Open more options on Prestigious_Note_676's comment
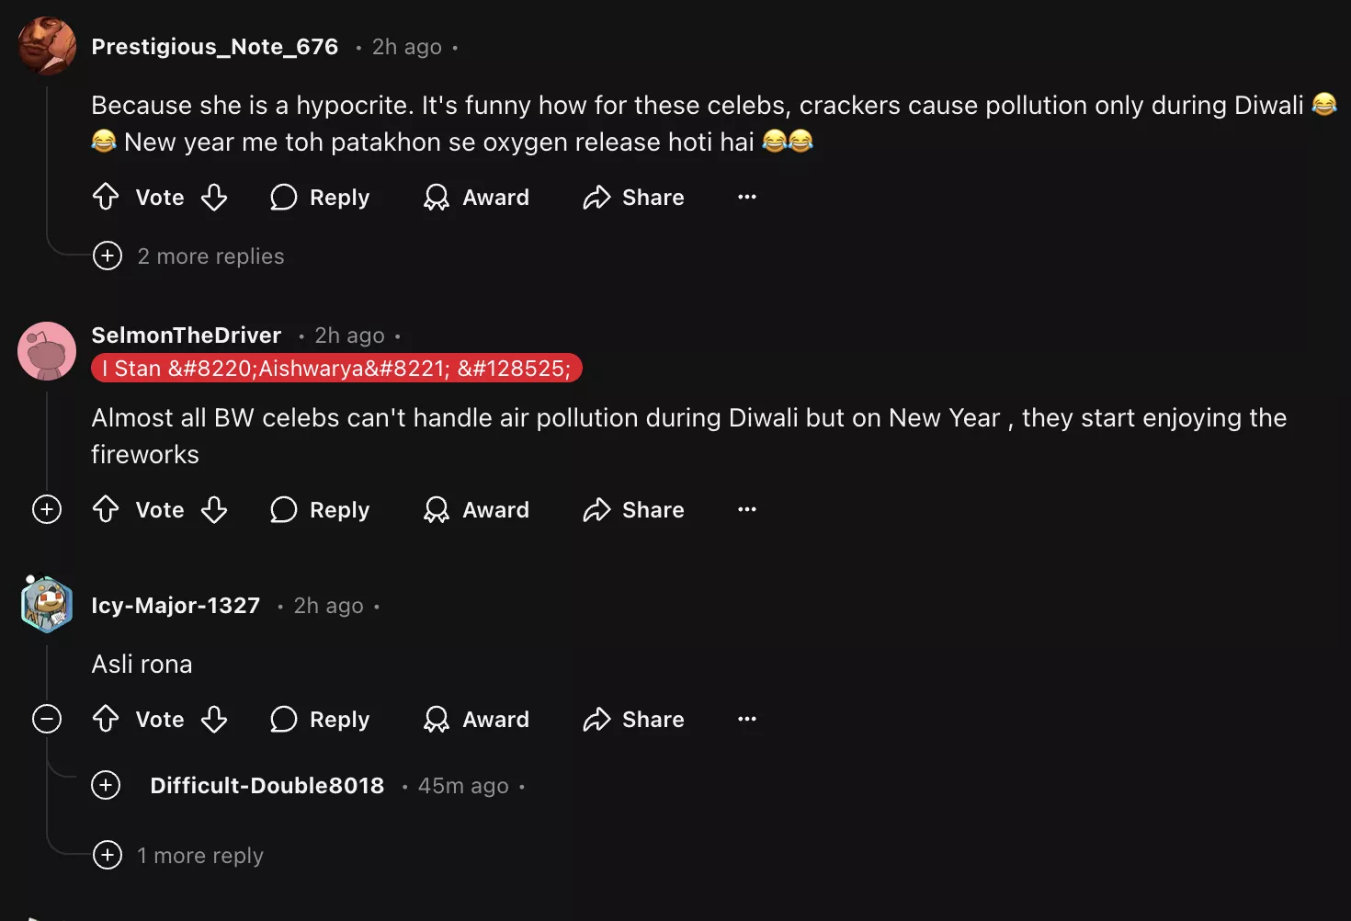Viewport: 1351px width, 921px height. (x=747, y=197)
